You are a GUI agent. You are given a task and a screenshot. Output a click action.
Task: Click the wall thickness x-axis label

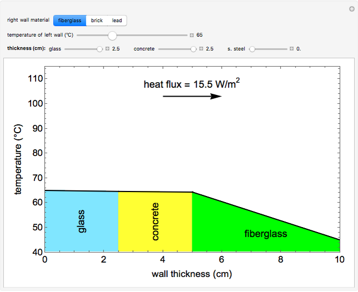(191, 274)
